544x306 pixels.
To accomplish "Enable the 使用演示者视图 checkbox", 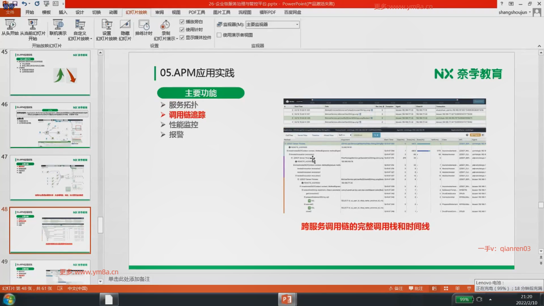I will point(219,35).
